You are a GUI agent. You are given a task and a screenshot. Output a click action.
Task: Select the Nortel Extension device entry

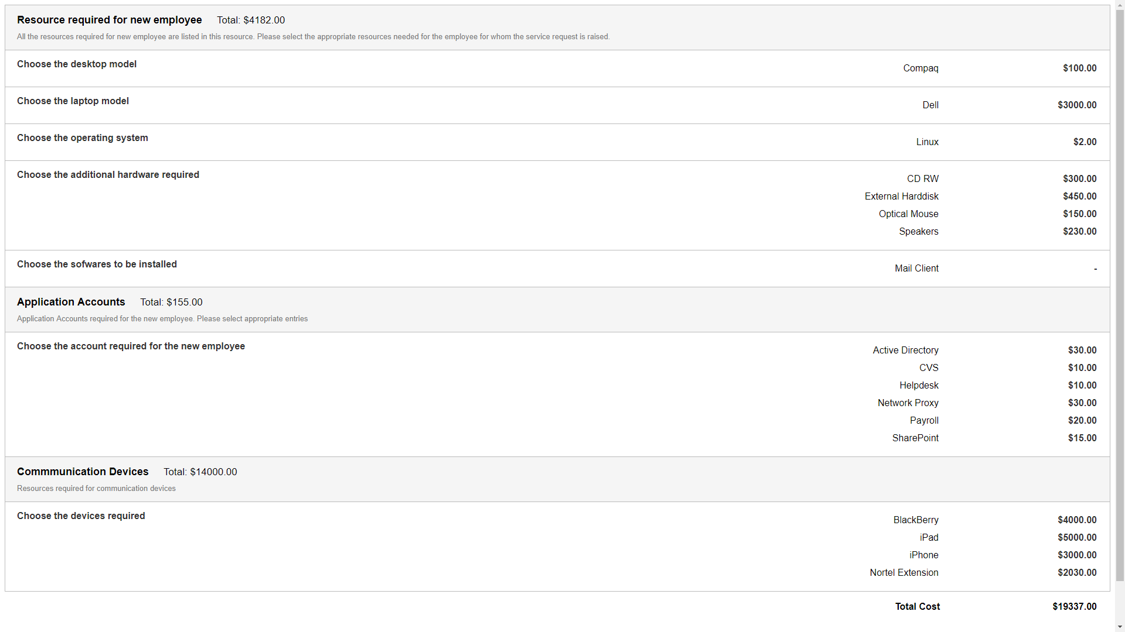[904, 573]
